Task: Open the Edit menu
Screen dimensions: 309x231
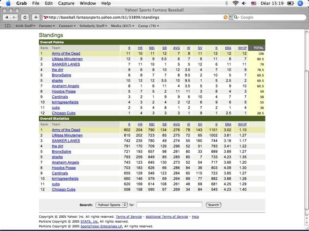Action: (x=49, y=3)
